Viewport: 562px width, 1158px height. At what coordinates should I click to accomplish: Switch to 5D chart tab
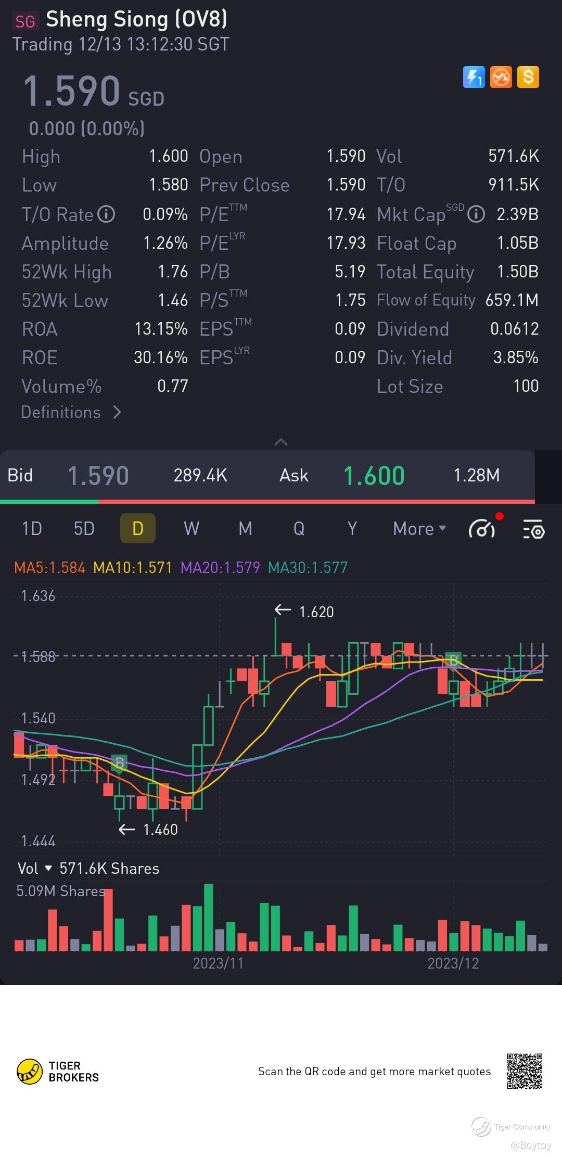click(84, 528)
